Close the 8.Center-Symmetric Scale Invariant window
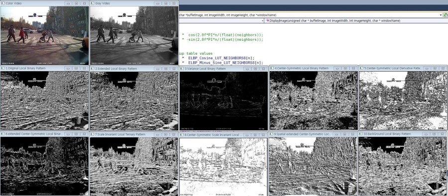Screen dimensions: 448x196 [263, 135]
